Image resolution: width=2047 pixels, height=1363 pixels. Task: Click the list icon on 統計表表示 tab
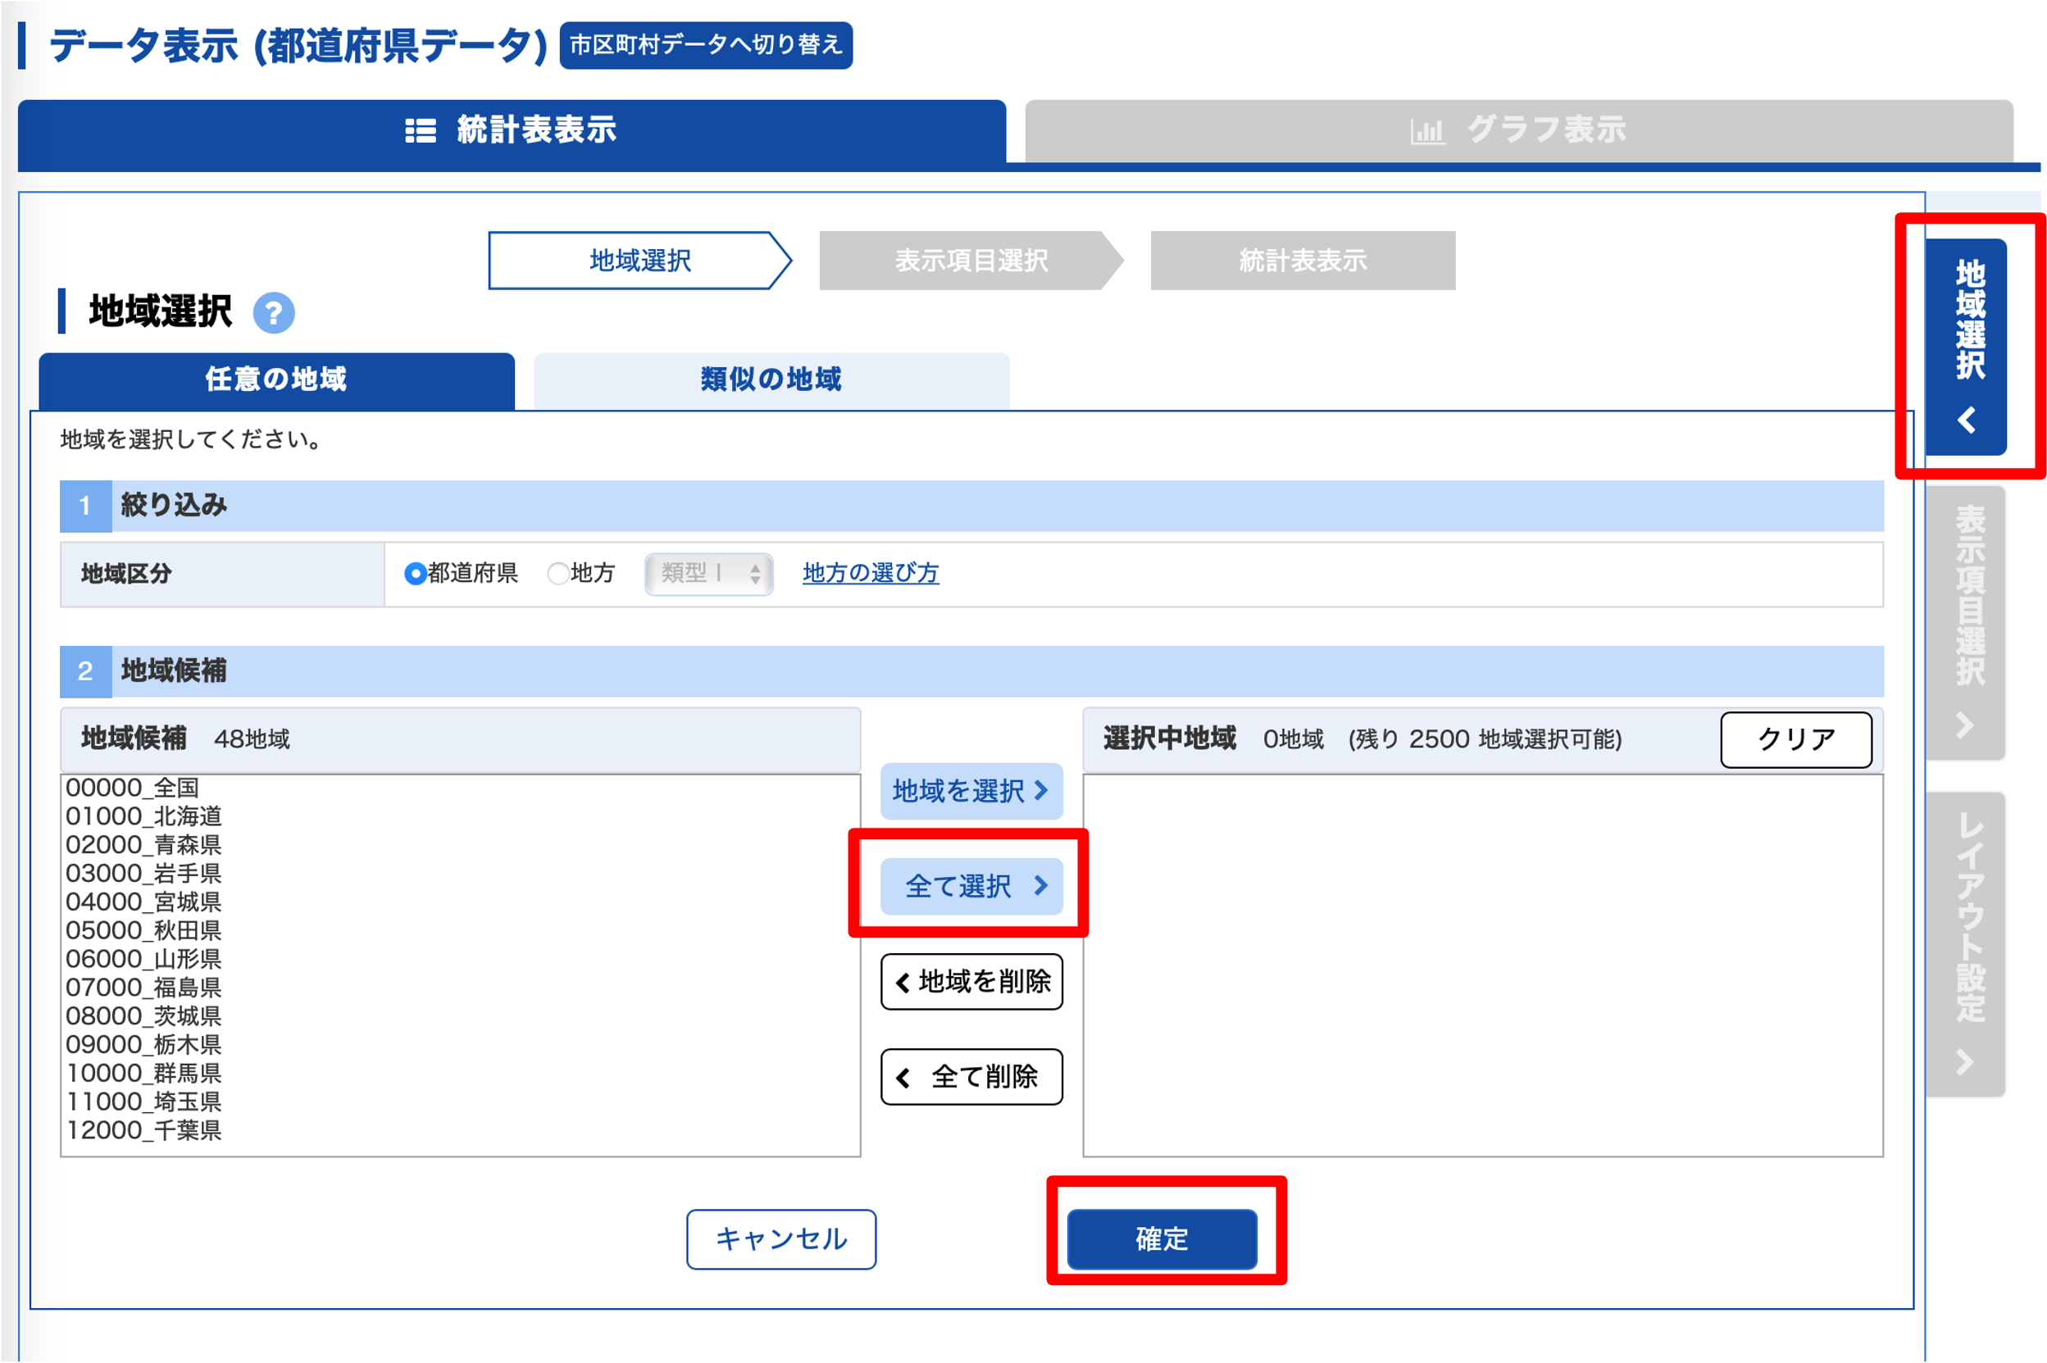(421, 131)
